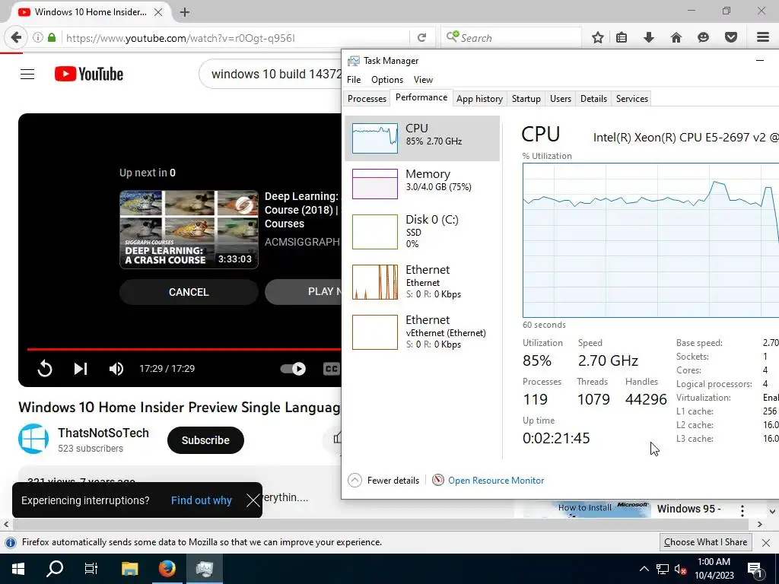Switch to Startup tab
Image resolution: width=779 pixels, height=584 pixels.
point(526,99)
